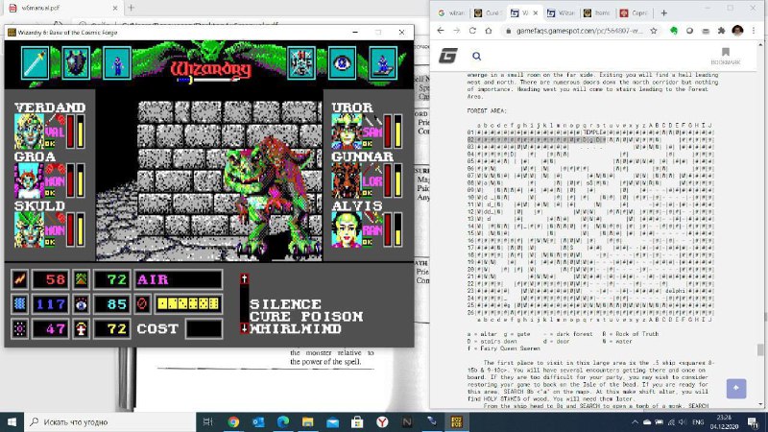Click the party group icon right of the Wizardry logo

[301, 62]
